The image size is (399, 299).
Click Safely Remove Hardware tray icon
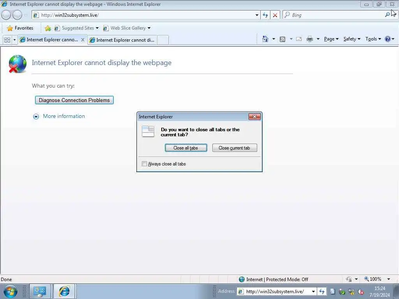pos(342,292)
